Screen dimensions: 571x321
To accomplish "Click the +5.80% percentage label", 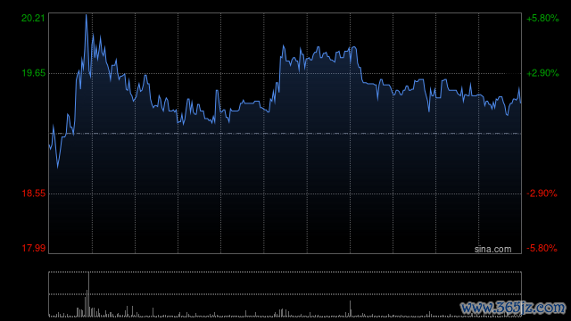I will coord(542,19).
